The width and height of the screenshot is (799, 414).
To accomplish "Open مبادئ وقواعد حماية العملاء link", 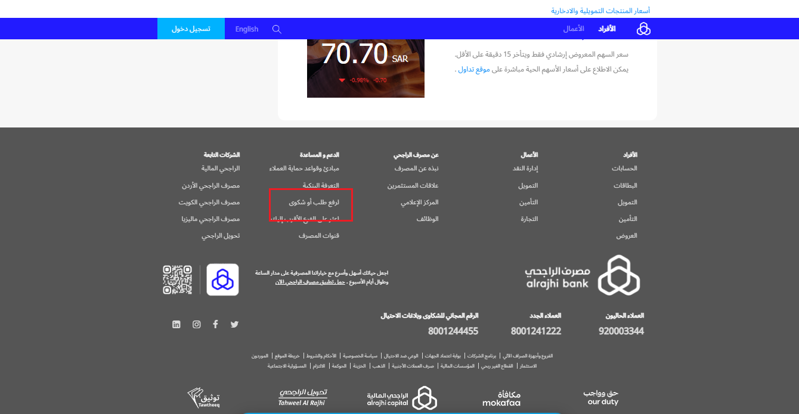I will click(x=304, y=169).
